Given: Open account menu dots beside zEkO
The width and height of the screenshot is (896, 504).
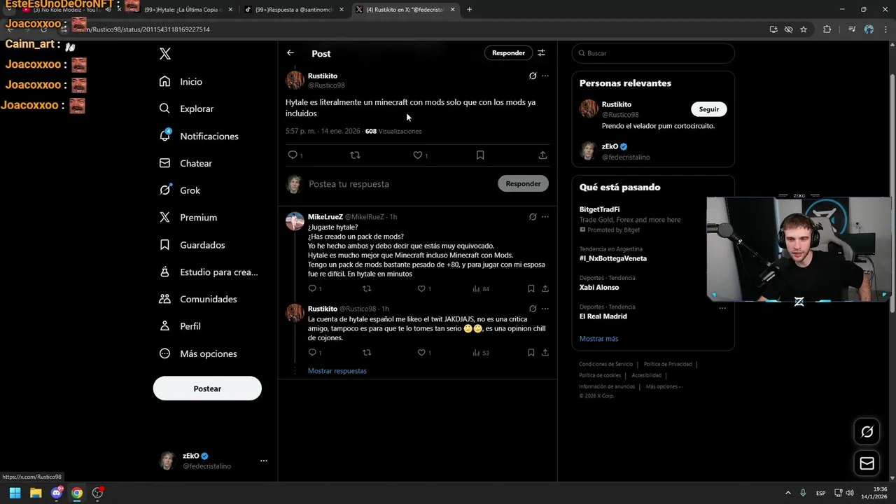Looking at the screenshot, I should click(x=264, y=461).
